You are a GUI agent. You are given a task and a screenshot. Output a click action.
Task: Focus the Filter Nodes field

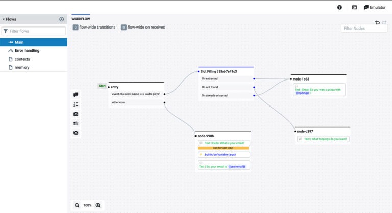tap(364, 28)
